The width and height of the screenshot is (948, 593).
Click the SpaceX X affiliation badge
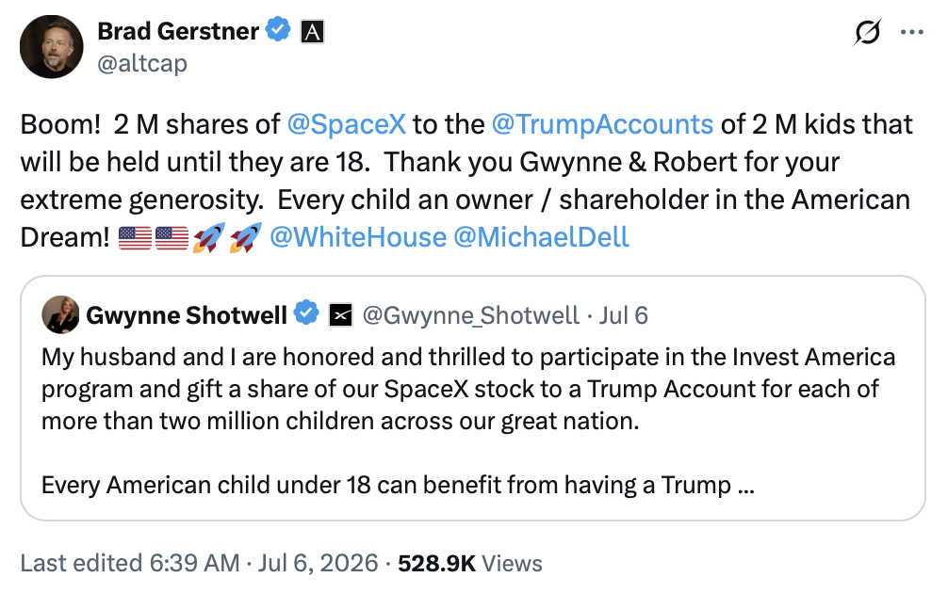pyautogui.click(x=340, y=314)
